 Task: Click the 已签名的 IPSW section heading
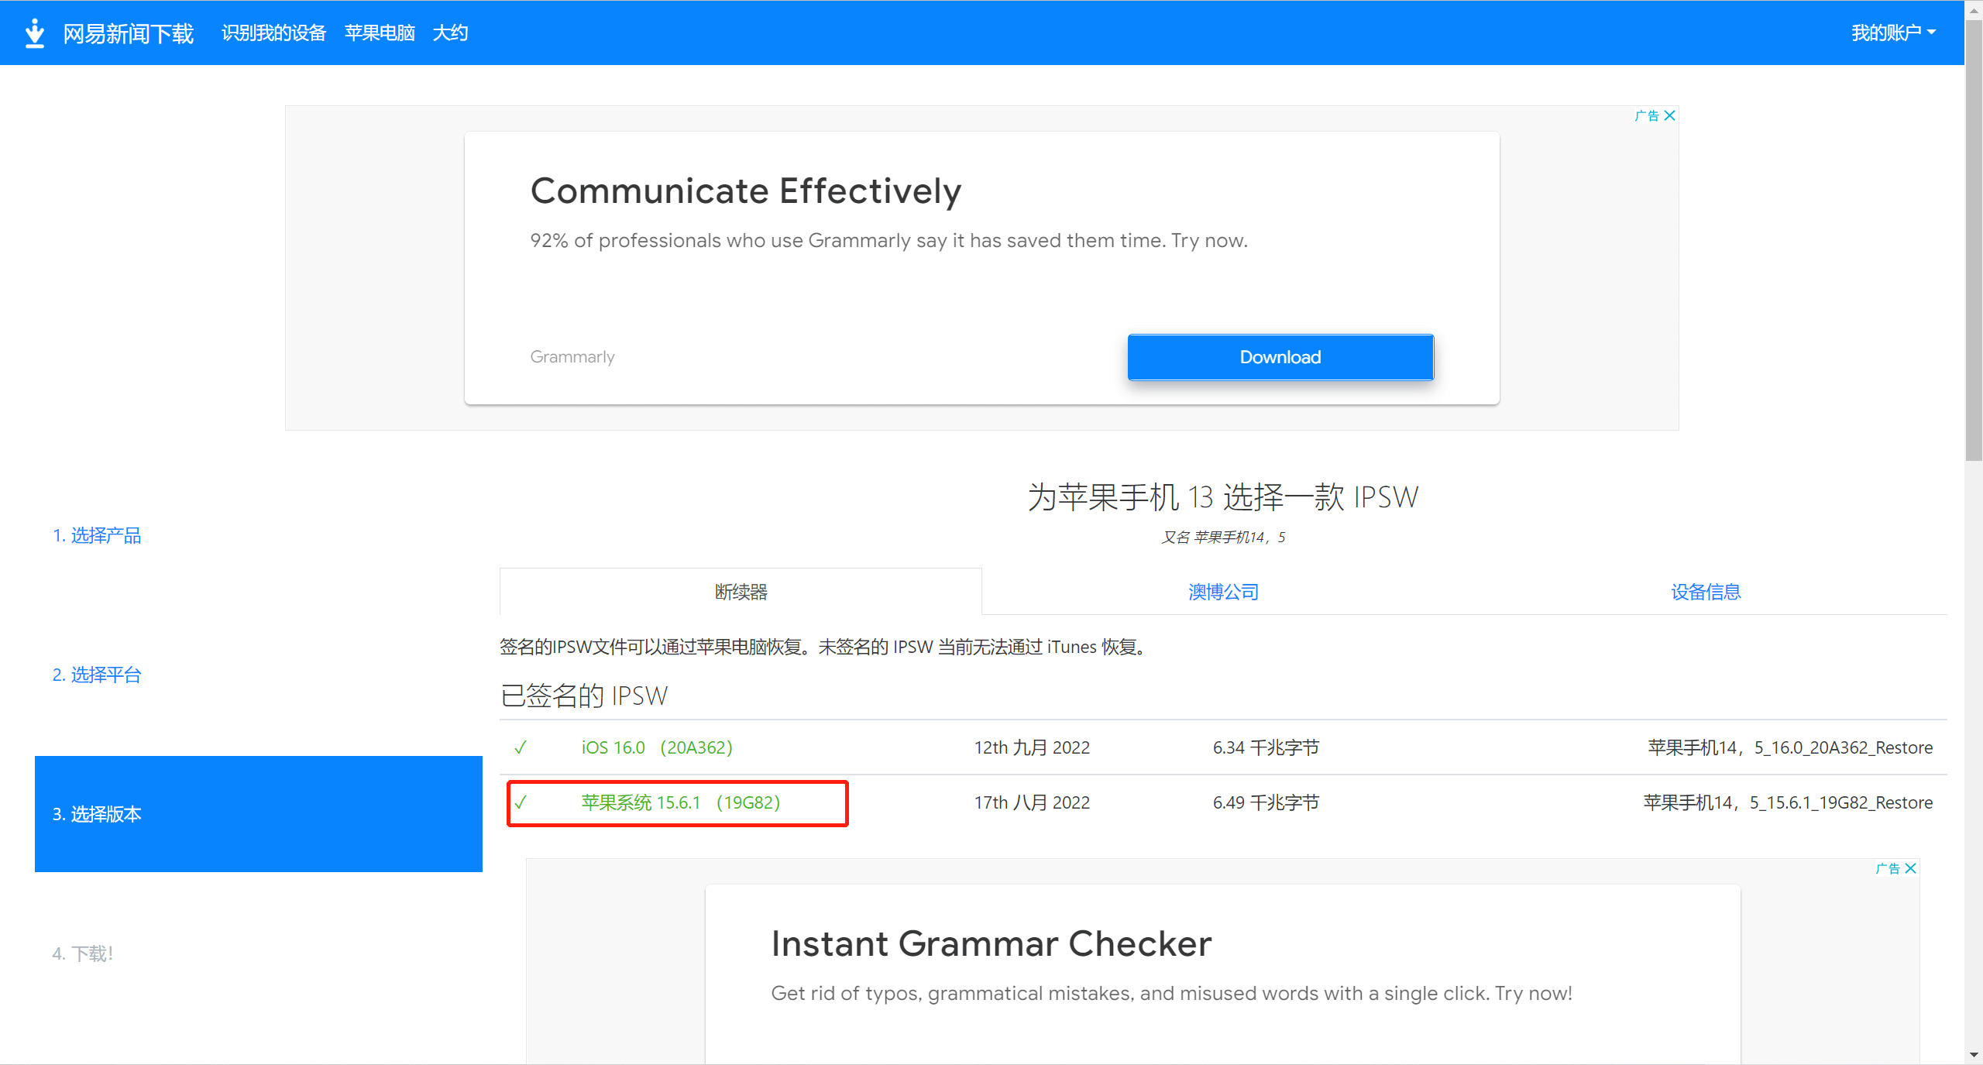(584, 696)
